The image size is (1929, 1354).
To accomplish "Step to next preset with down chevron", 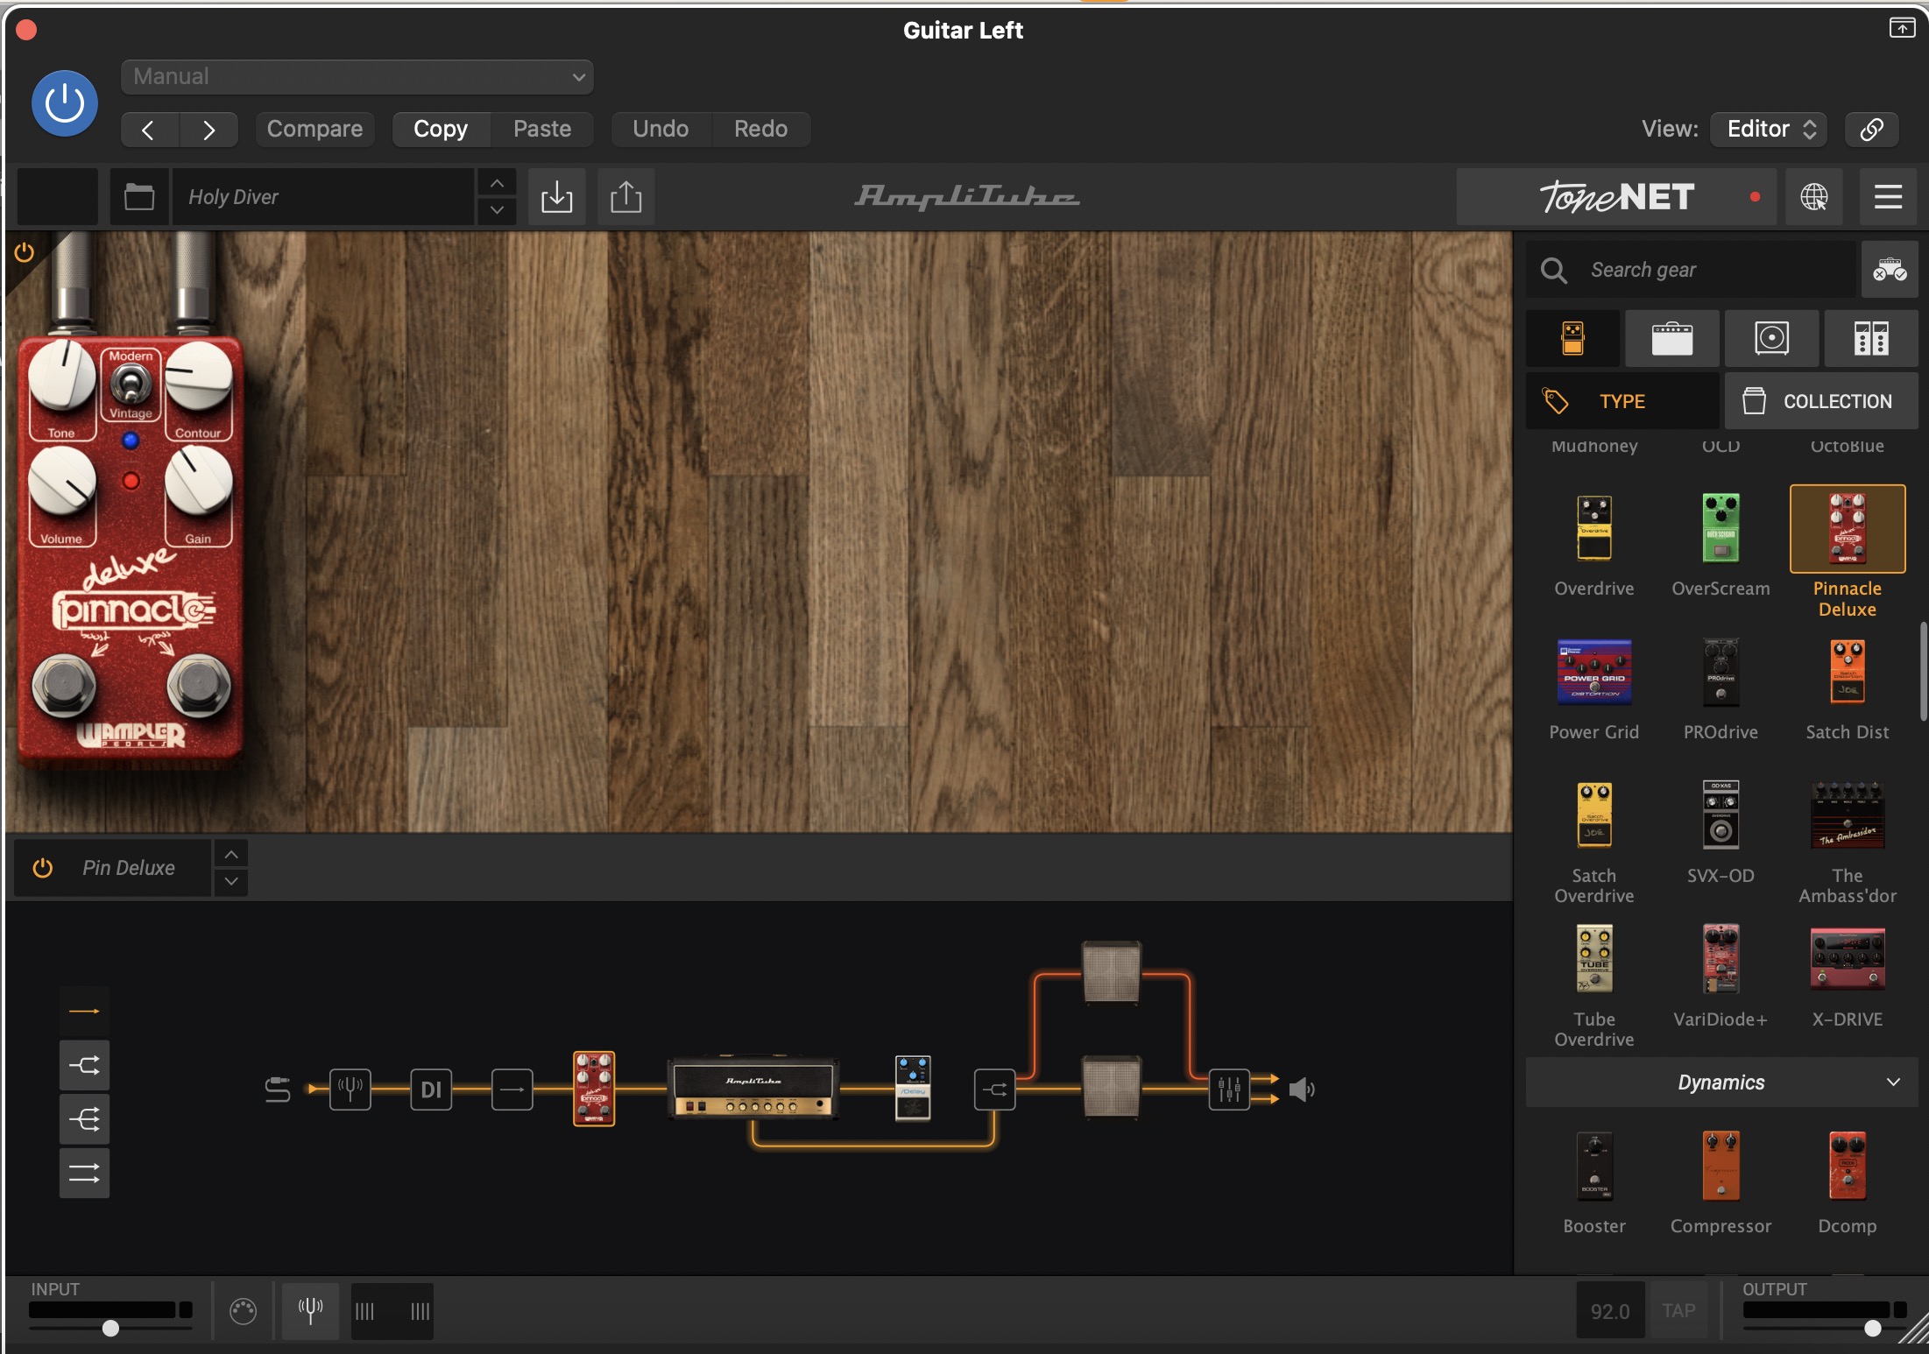I will 497,210.
